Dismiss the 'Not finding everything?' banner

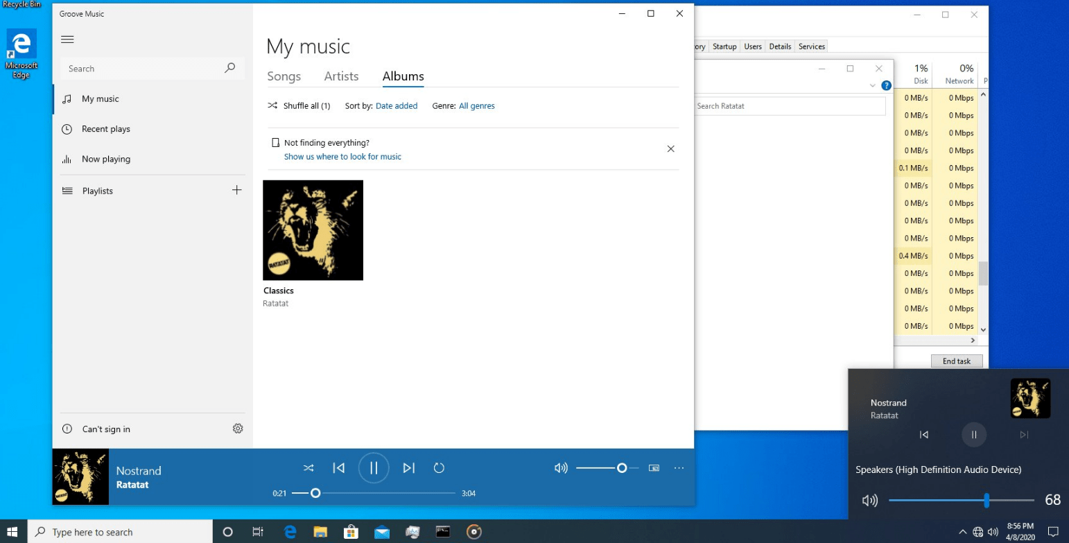tap(670, 148)
